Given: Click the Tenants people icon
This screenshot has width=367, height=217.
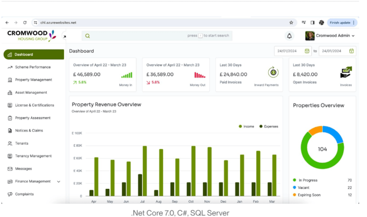Looking at the screenshot, I should 10,143.
